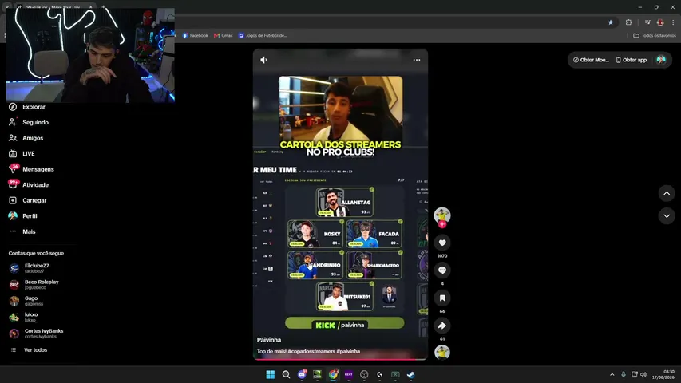
Task: Click the spinning sound disc thumbnail
Action: pos(442,353)
